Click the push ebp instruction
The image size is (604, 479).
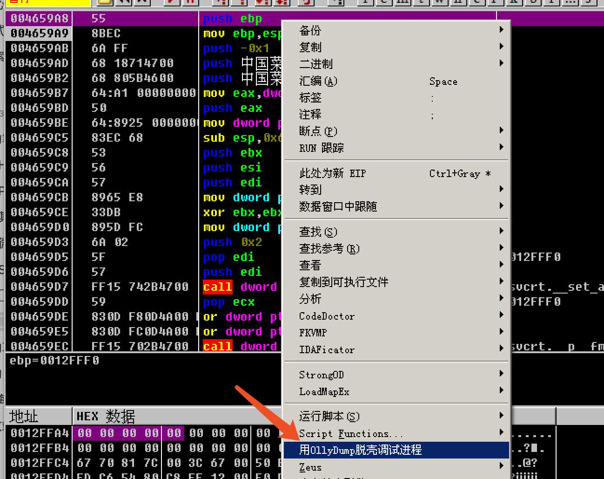tap(233, 19)
